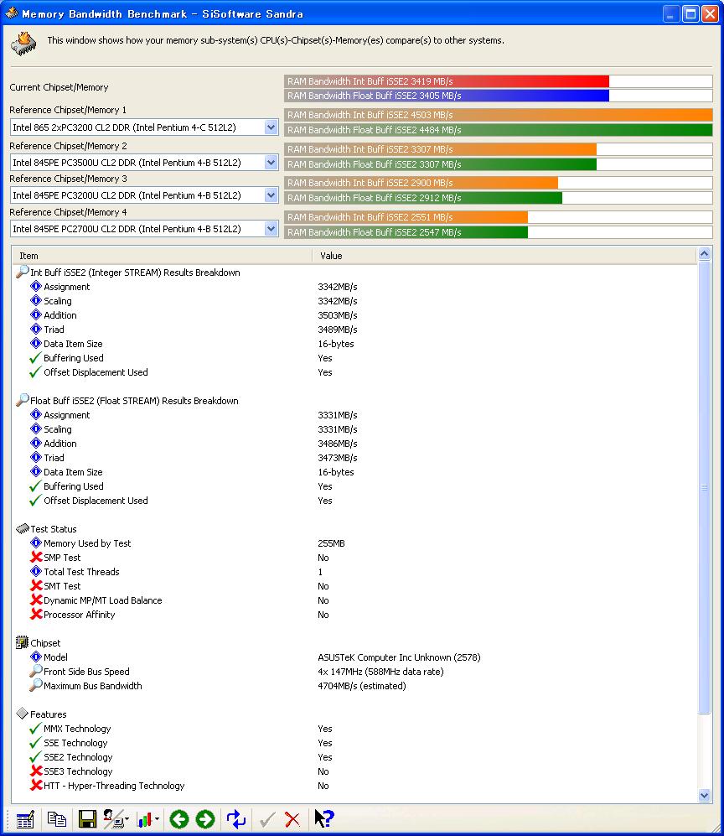Select SSE Technology row
Image resolution: width=724 pixels, height=836 pixels.
tap(354, 743)
